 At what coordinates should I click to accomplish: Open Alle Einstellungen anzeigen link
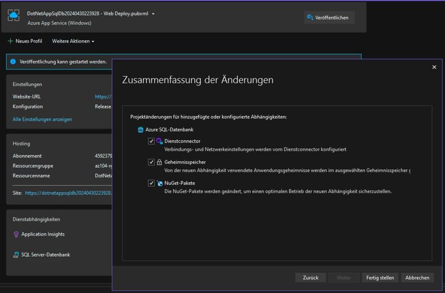42,119
